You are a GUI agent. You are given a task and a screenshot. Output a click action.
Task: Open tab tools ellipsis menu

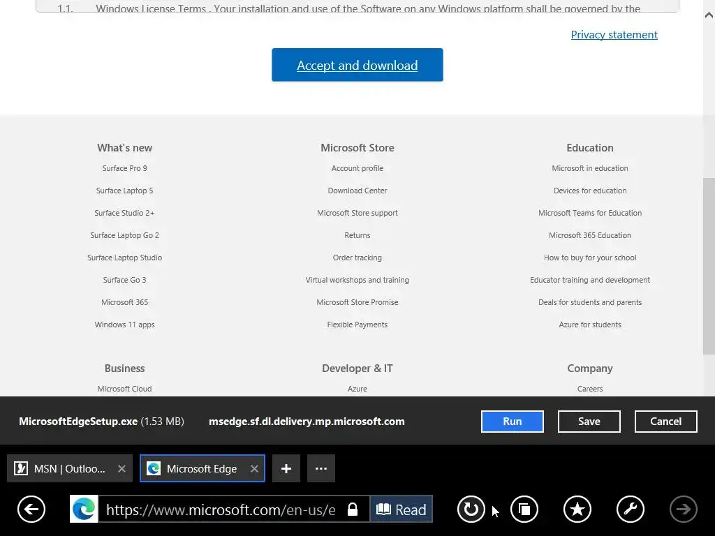click(321, 468)
